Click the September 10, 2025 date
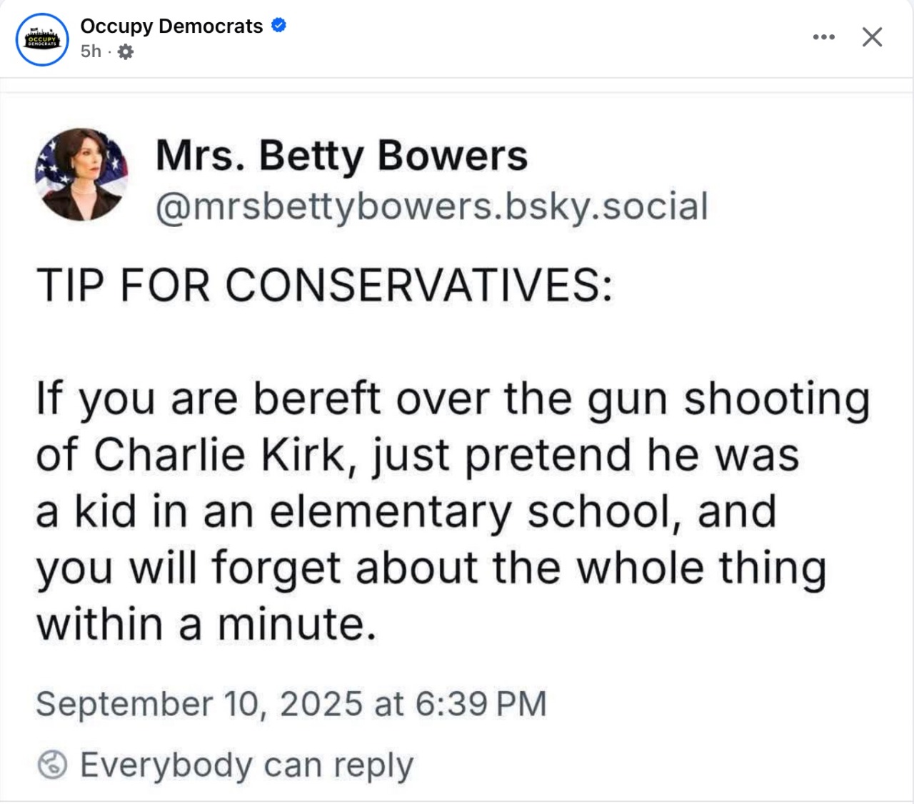The width and height of the screenshot is (914, 804). click(x=199, y=704)
